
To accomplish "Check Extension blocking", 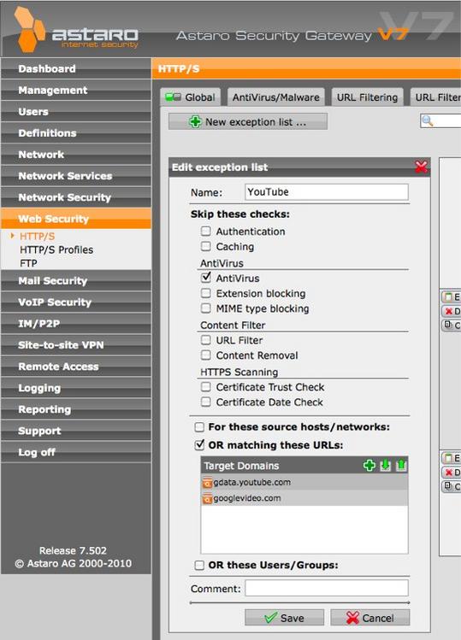I will pos(206,293).
